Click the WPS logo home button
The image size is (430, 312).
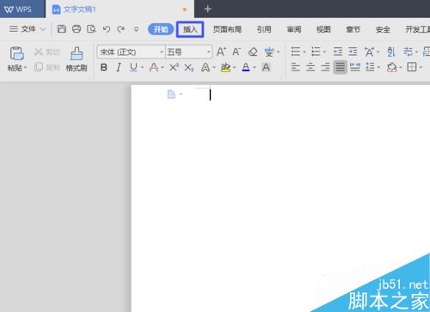coord(18,9)
